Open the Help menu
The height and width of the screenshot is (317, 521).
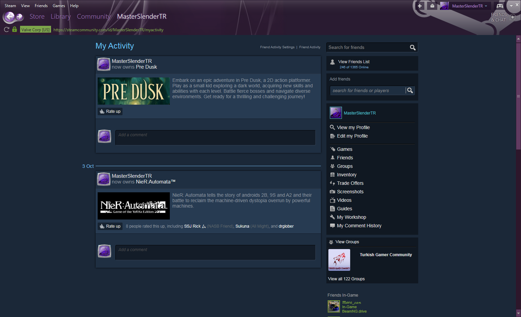pyautogui.click(x=74, y=6)
